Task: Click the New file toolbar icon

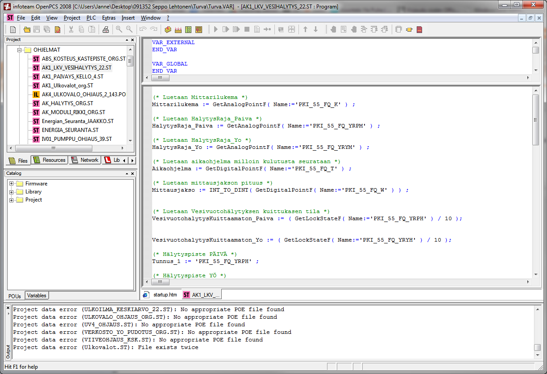Action: tap(13, 29)
